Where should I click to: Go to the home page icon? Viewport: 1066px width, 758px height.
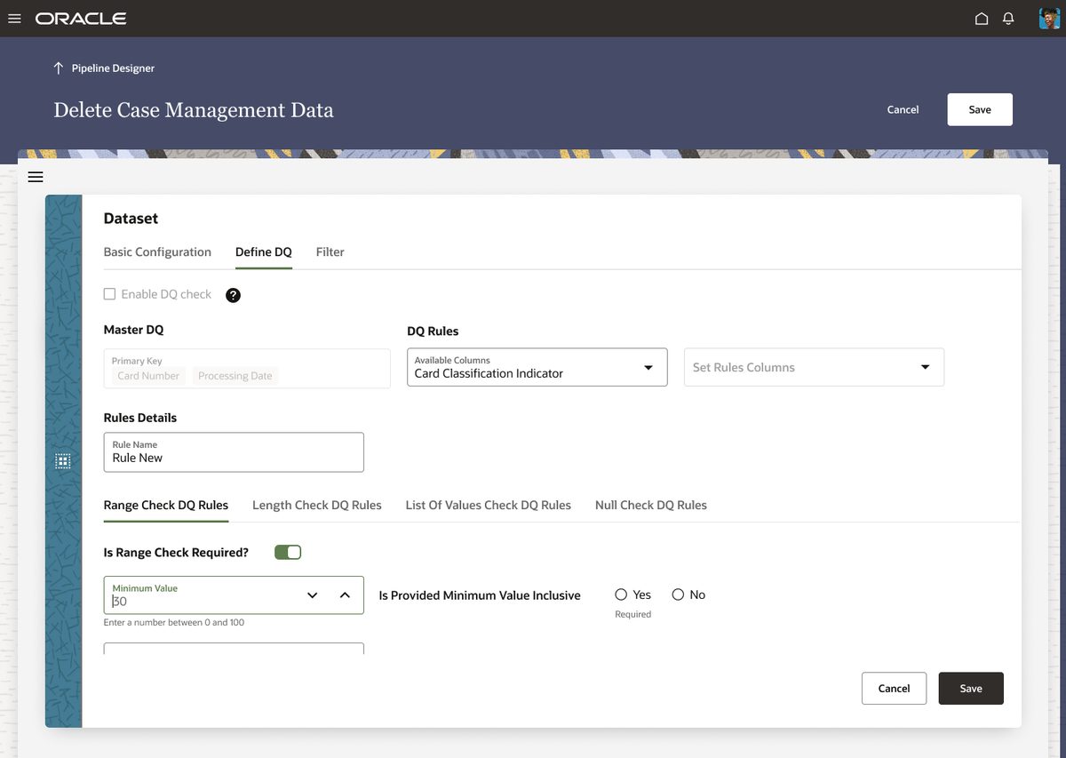coord(982,19)
